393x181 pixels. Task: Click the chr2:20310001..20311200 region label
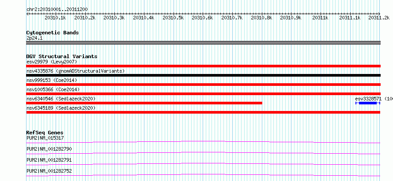pyautogui.click(x=57, y=9)
